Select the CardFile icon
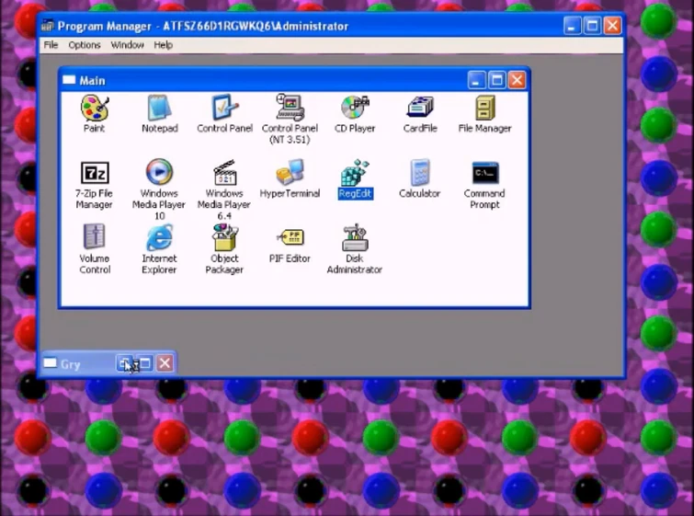 [420, 108]
